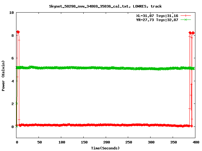The width and height of the screenshot is (202, 151).
Task: Click the x-axis tick label 350
Action: 174,142
